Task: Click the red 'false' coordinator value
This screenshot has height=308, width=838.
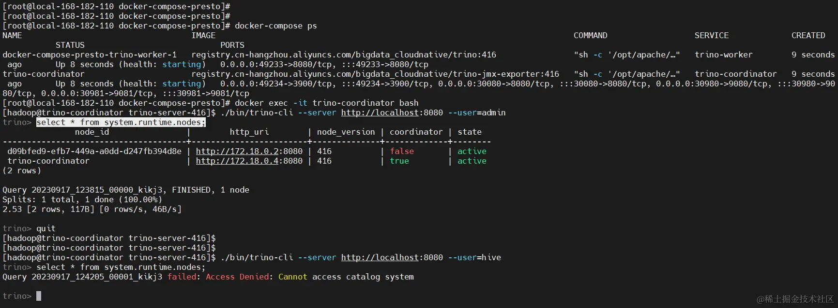Action: (x=402, y=151)
